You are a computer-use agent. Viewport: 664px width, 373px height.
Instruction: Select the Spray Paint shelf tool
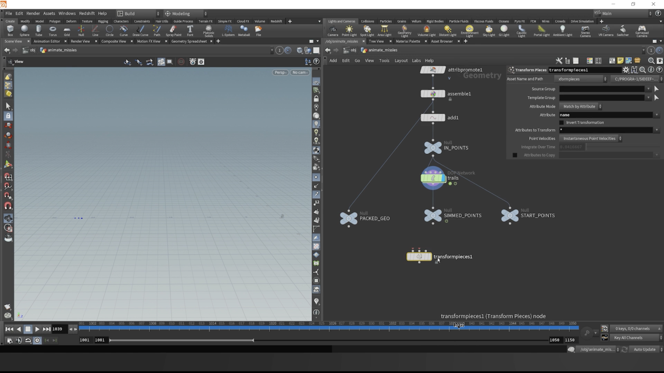173,30
